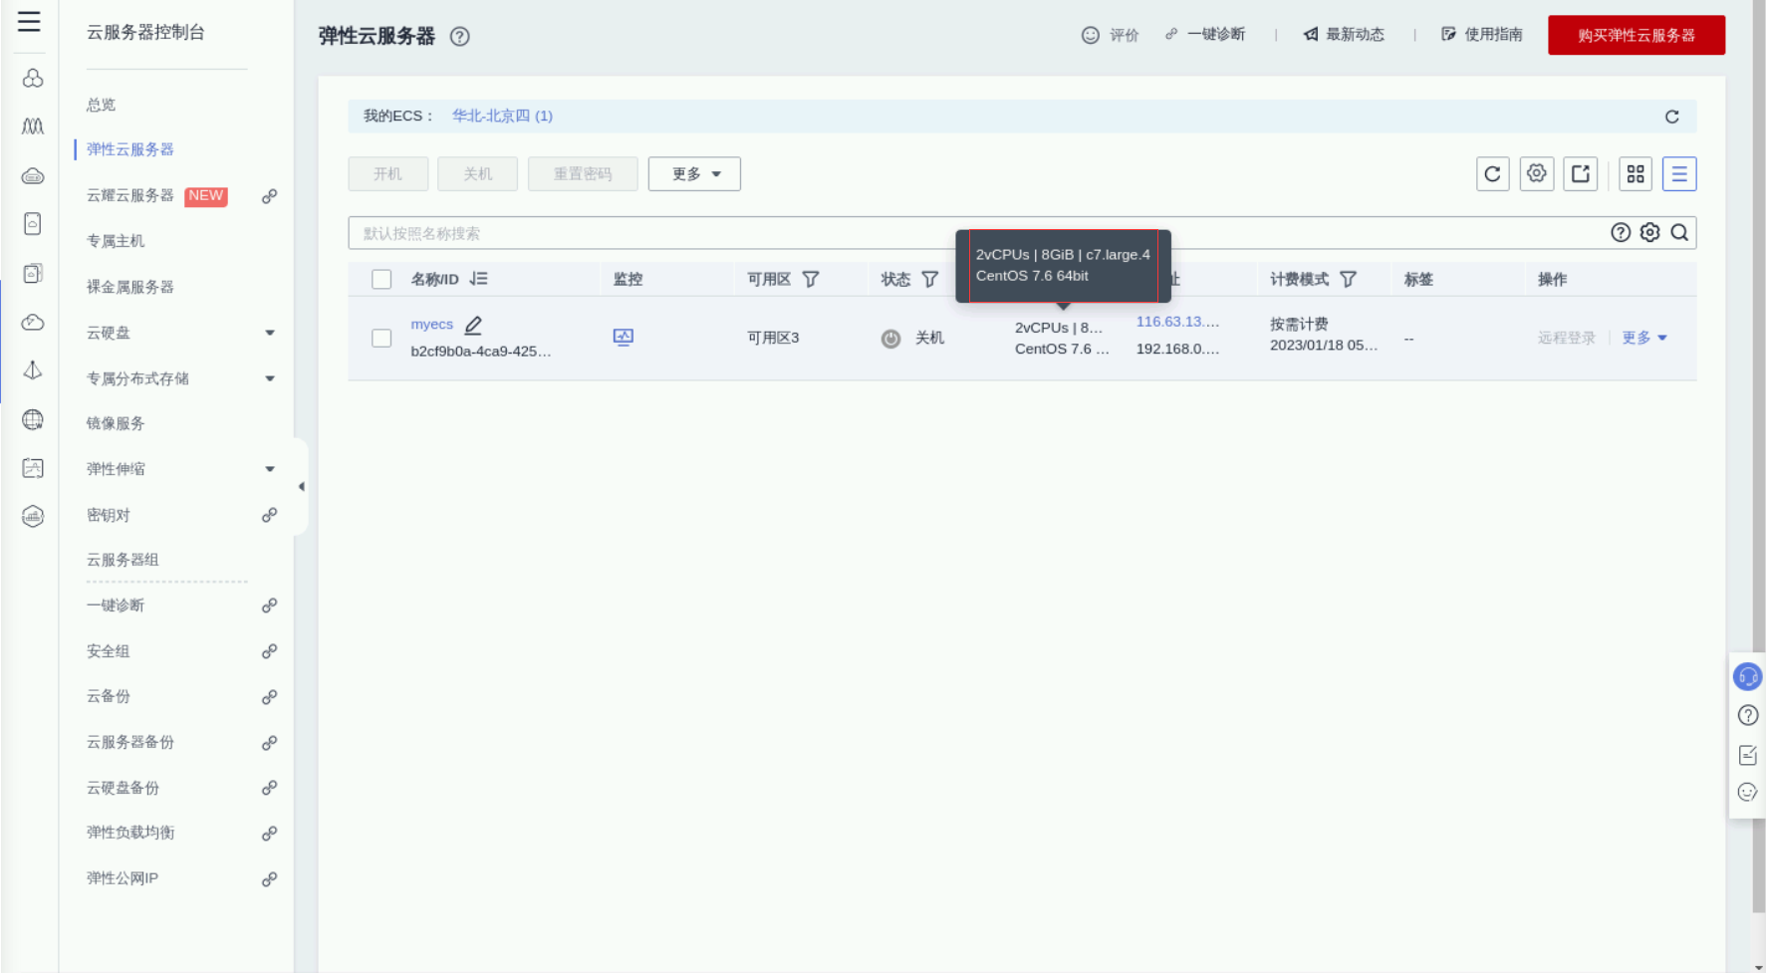Open the hamburger service list menu
This screenshot has width=1766, height=973.
[29, 22]
